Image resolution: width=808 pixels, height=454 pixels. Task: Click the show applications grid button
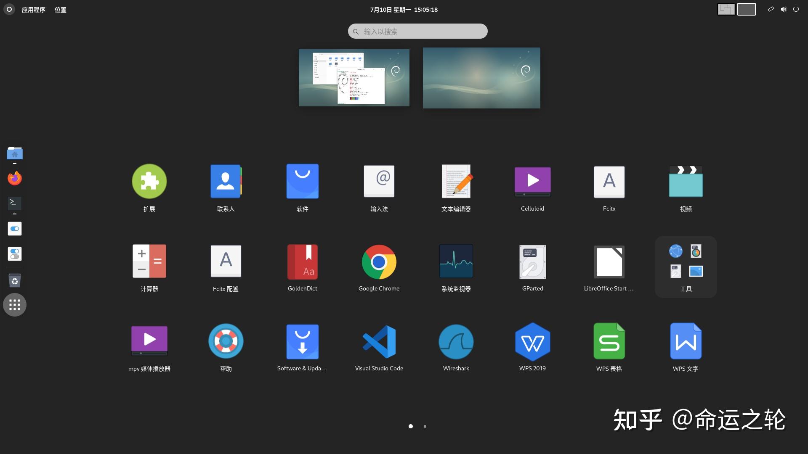pos(15,305)
